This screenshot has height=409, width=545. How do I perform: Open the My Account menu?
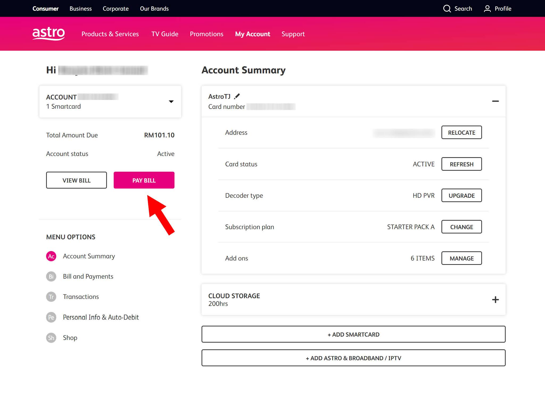[x=252, y=34]
